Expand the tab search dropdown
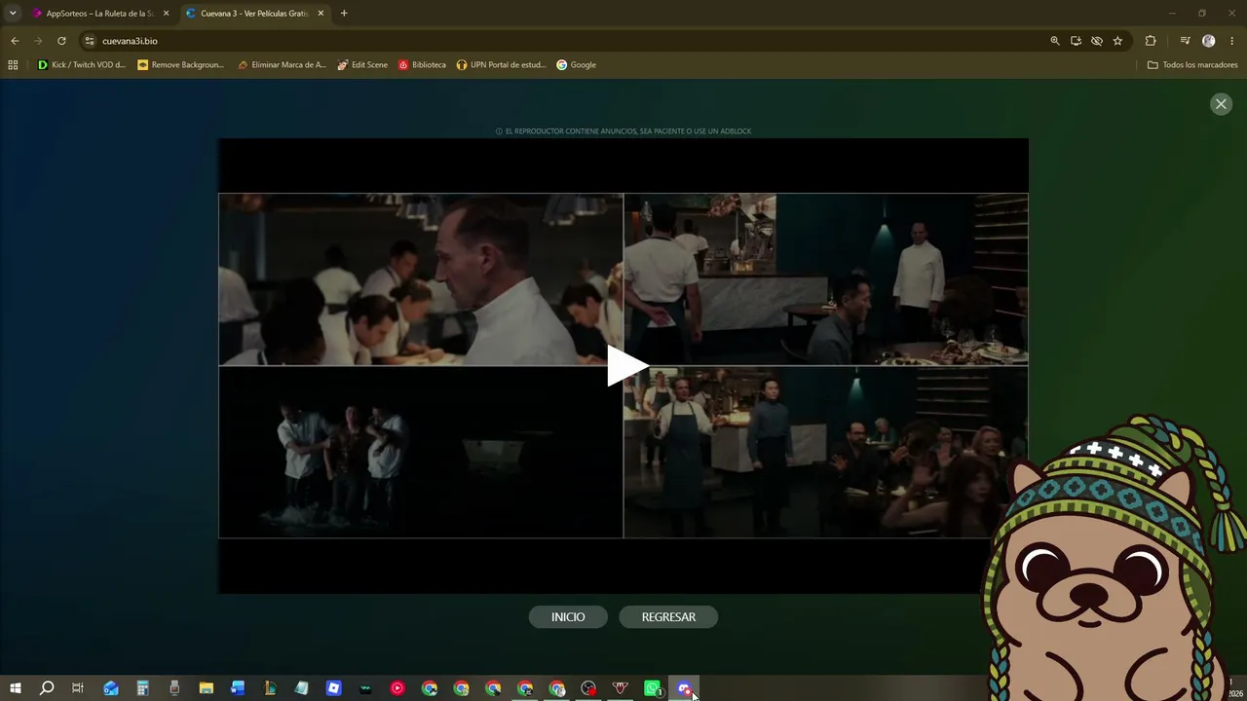Image resolution: width=1247 pixels, height=701 pixels. coord(13,14)
